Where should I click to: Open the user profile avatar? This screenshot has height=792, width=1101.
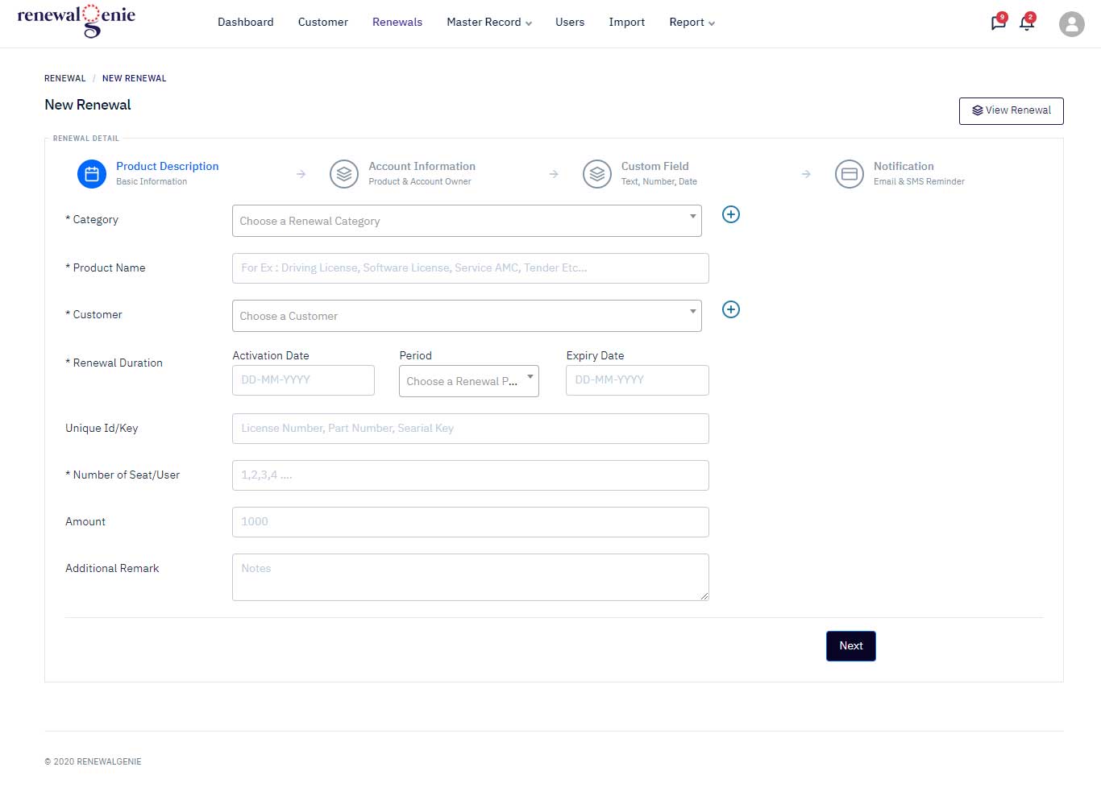(1071, 24)
